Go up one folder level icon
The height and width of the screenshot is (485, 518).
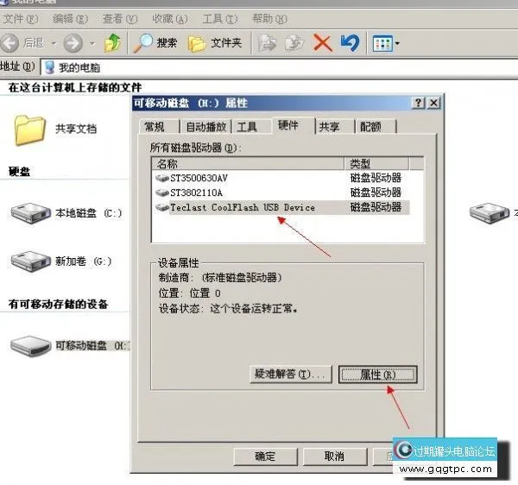coord(112,43)
